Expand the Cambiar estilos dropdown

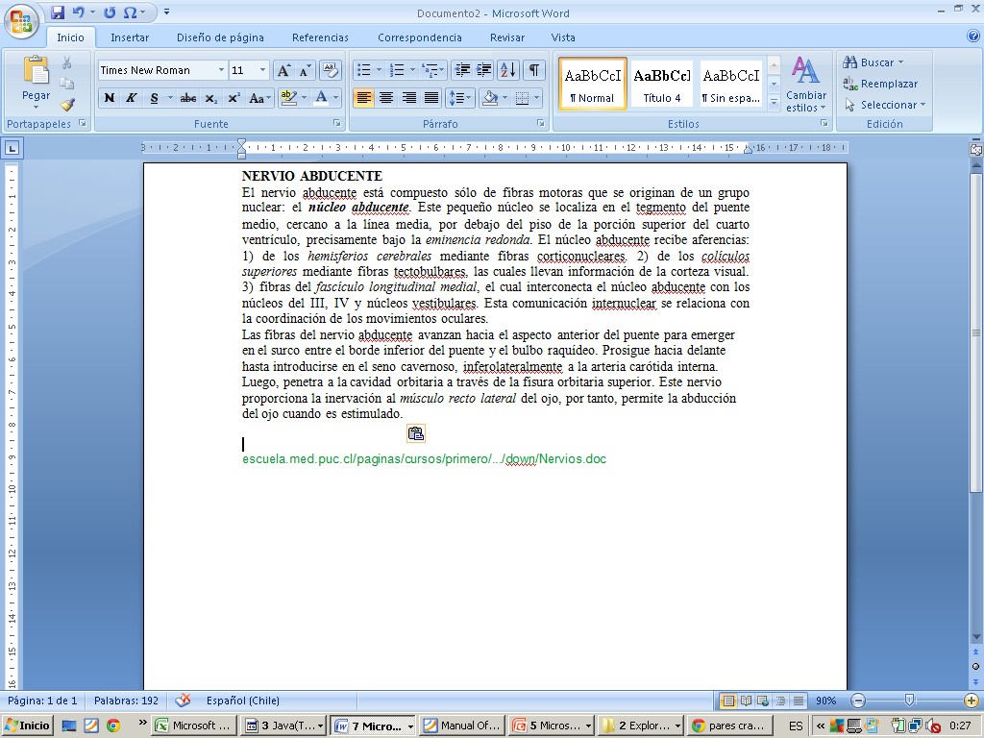tap(805, 86)
